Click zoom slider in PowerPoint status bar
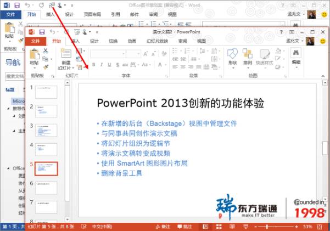The width and height of the screenshot is (330, 231). click(x=276, y=227)
